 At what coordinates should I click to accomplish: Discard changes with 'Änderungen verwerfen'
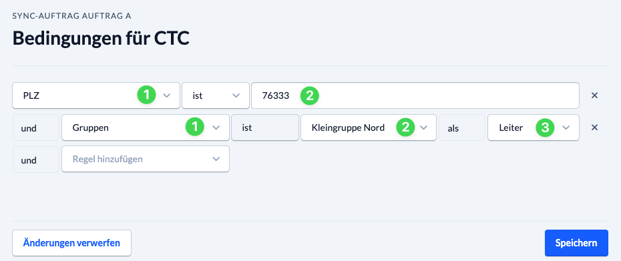point(71,243)
